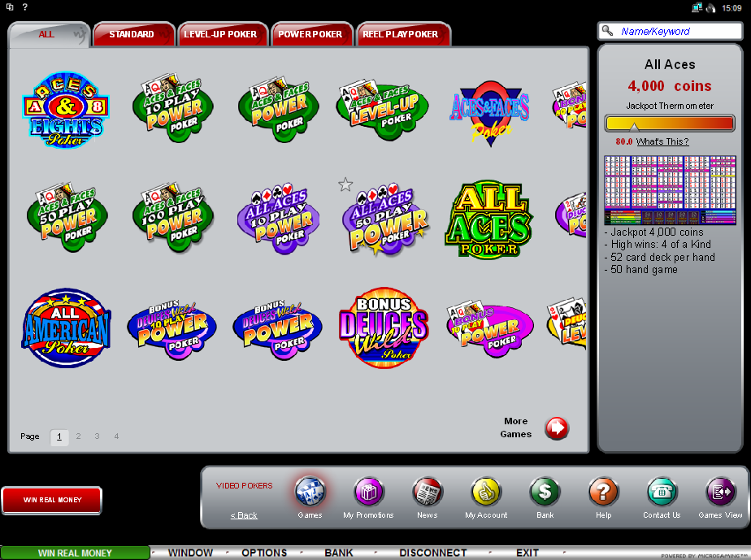Open the Help icon
Screen dimensions: 751x560
point(603,492)
